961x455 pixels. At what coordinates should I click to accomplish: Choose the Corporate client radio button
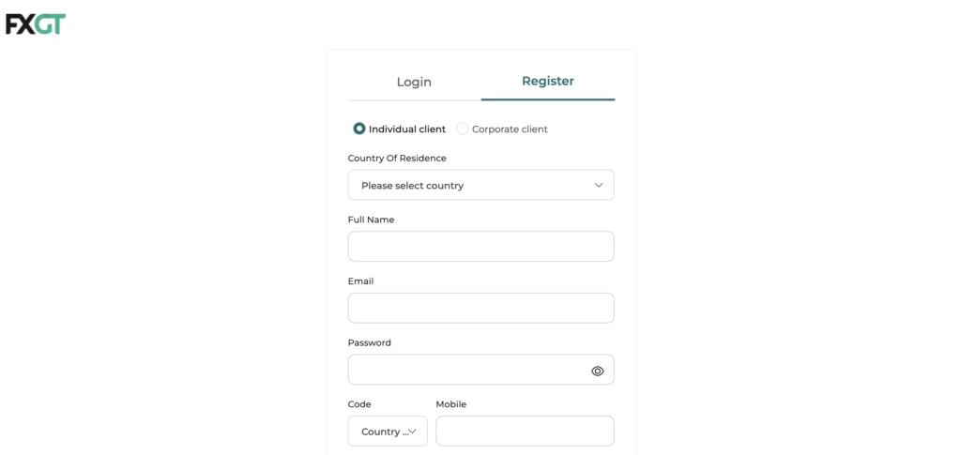click(x=463, y=129)
